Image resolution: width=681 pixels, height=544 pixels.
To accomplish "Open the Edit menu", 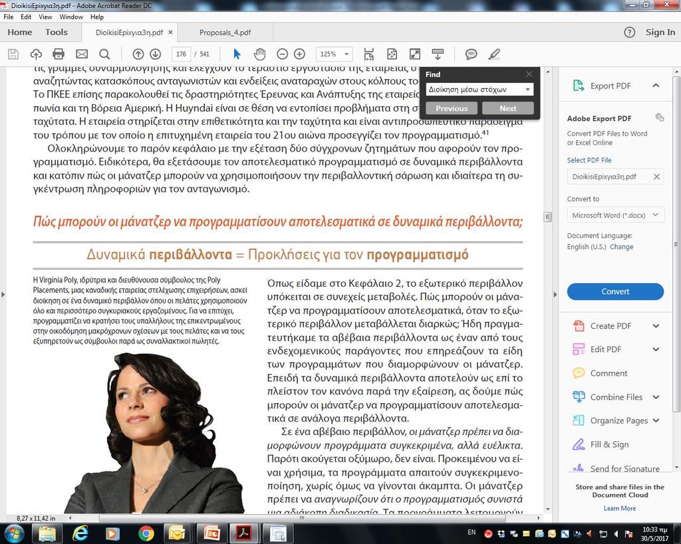I will 26,17.
